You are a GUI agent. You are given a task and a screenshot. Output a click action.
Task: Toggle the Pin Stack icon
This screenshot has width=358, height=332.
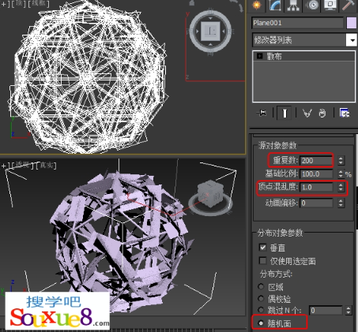click(262, 114)
